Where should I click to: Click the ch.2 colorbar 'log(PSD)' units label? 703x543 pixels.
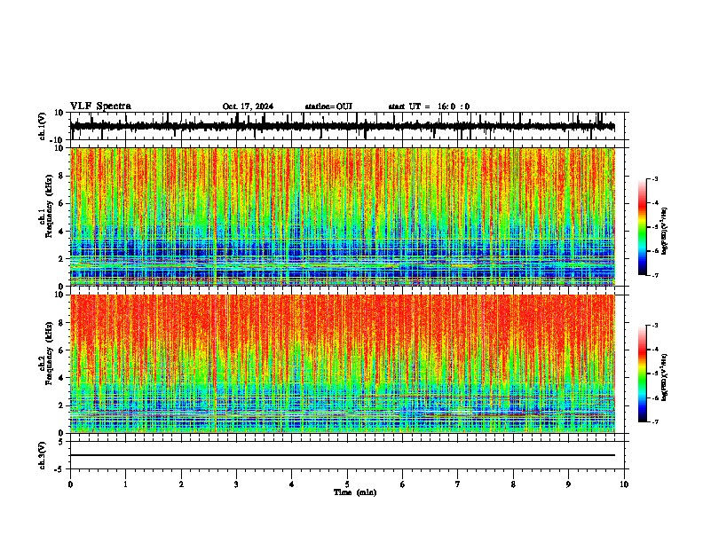(x=665, y=377)
